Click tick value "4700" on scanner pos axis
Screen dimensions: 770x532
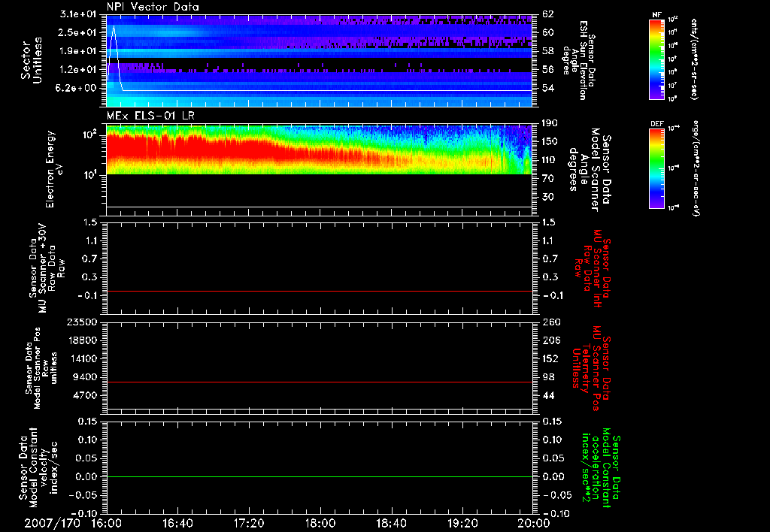point(84,395)
